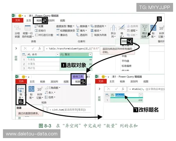Image resolution: width=176 pixels, height=141 pixels.
Task: Click cell containing 生煎包
Action: tap(43, 59)
